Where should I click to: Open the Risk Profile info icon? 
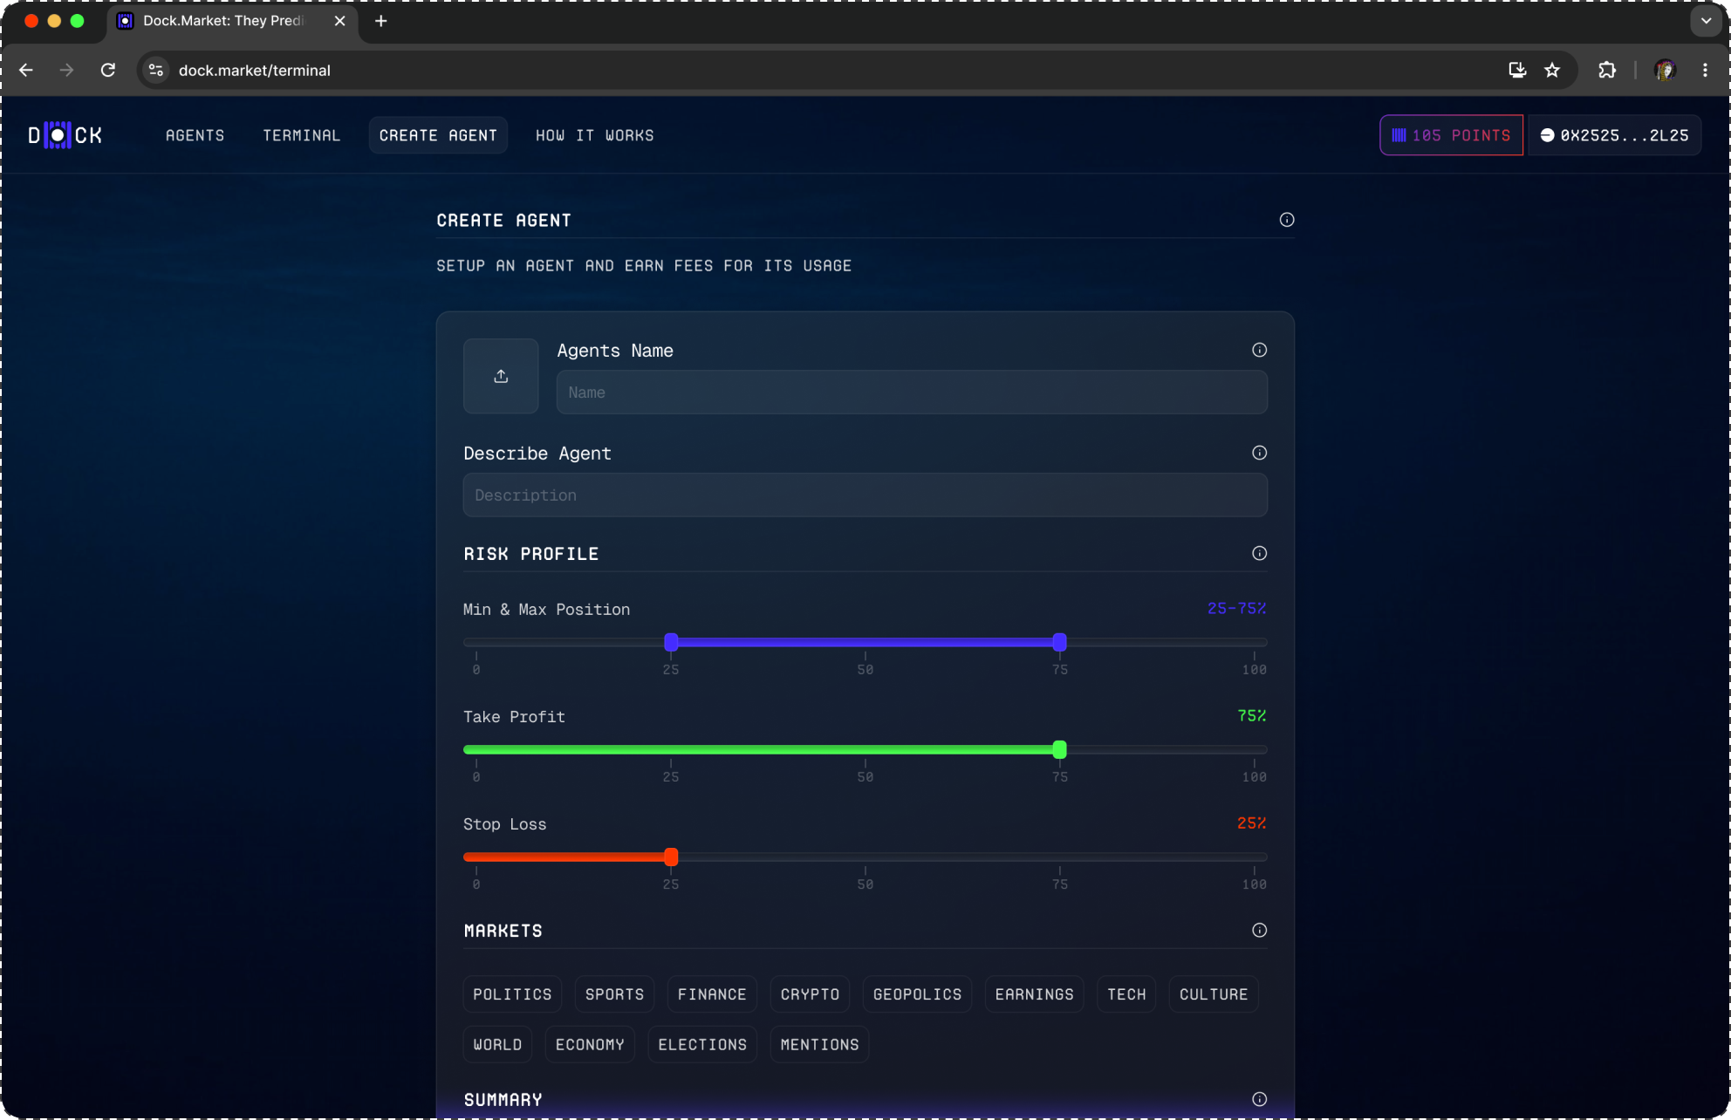(1259, 553)
